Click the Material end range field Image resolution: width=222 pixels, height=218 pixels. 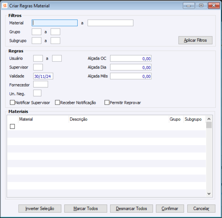tap(110, 23)
